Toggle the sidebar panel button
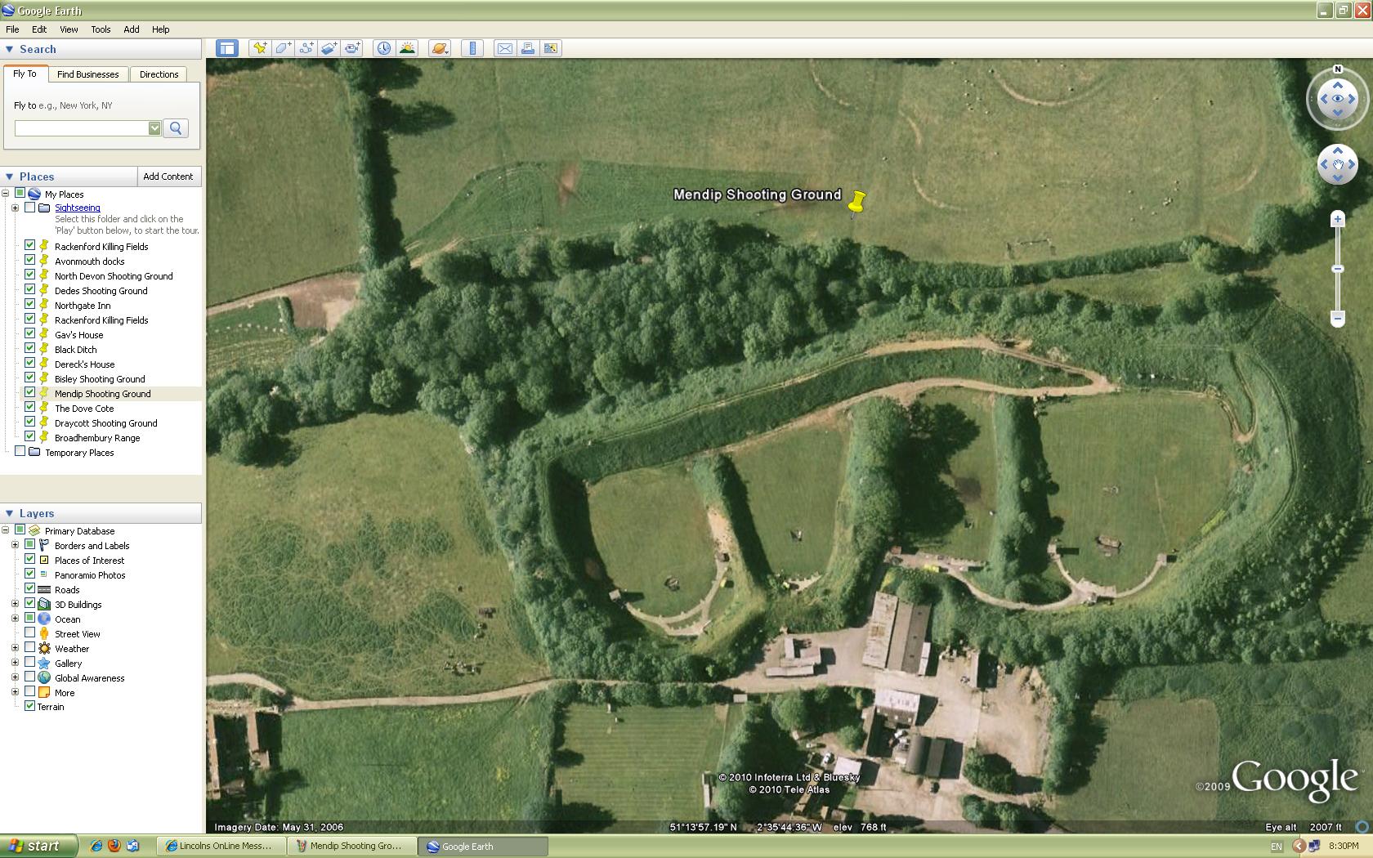The image size is (1373, 858). tap(226, 48)
